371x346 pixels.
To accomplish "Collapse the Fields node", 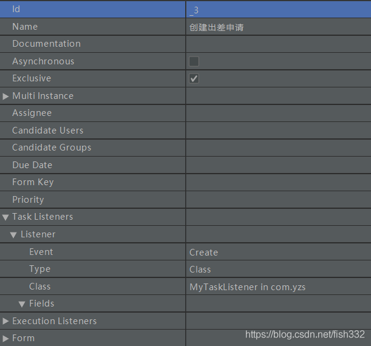I will (22, 304).
